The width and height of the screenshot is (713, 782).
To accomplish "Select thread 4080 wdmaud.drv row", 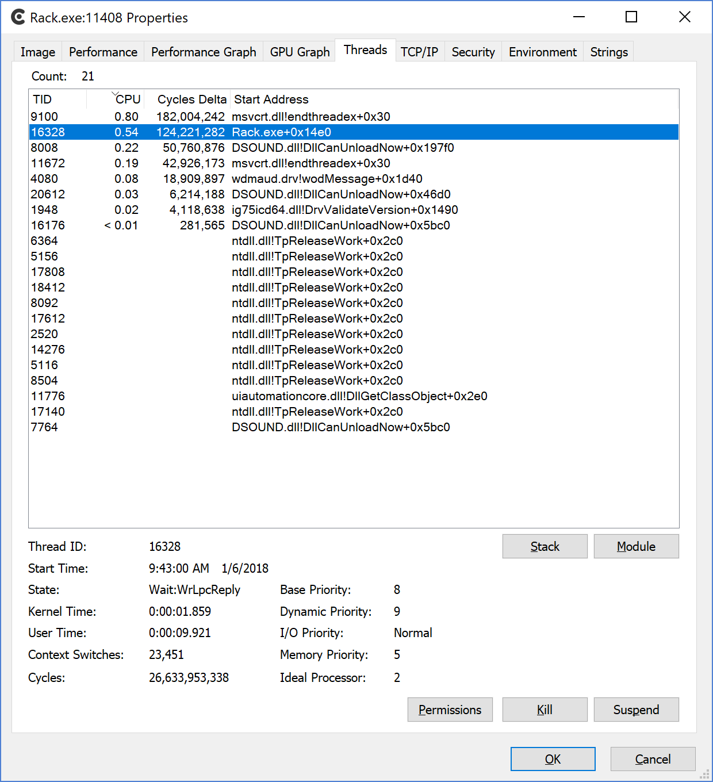I will click(354, 179).
